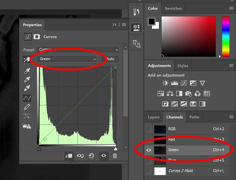
Task: Click the Auto curves button
Action: tap(110, 59)
